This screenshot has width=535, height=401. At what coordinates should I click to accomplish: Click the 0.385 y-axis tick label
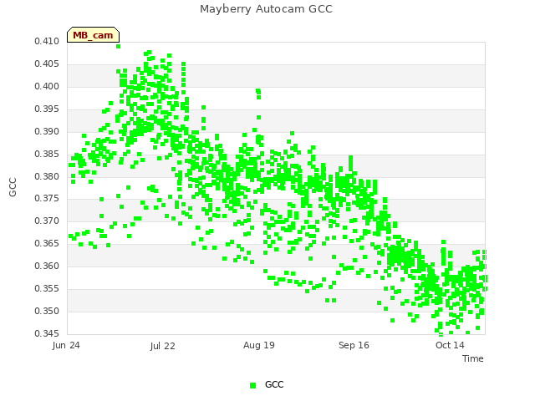(47, 154)
